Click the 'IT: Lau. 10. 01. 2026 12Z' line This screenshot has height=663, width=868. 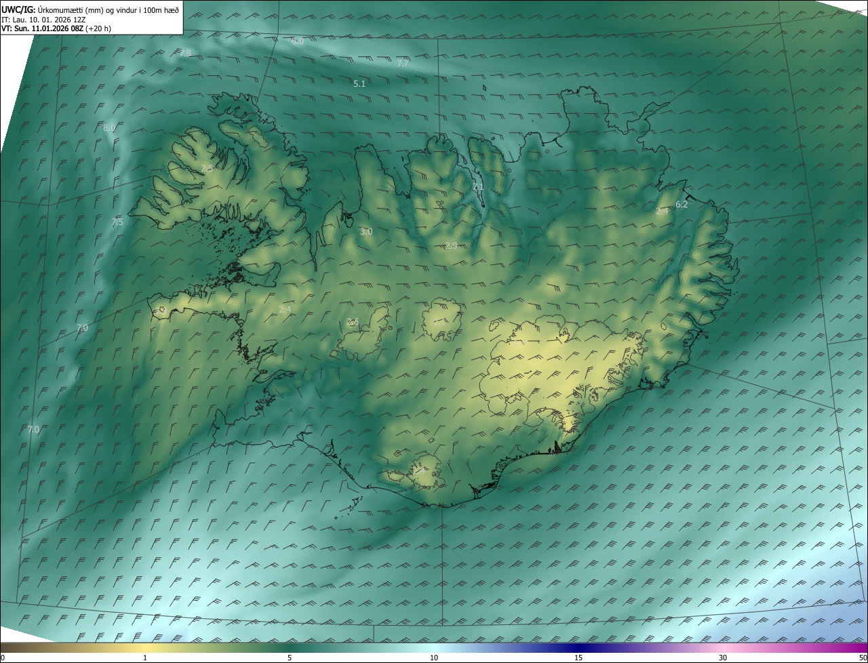click(43, 20)
